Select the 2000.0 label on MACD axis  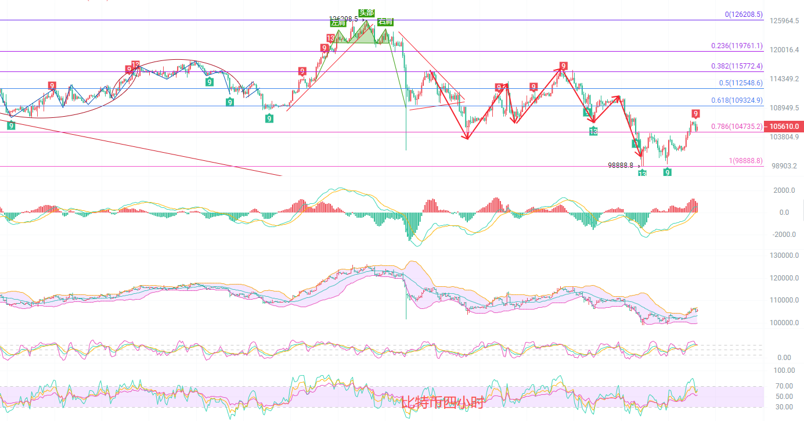[x=784, y=190]
